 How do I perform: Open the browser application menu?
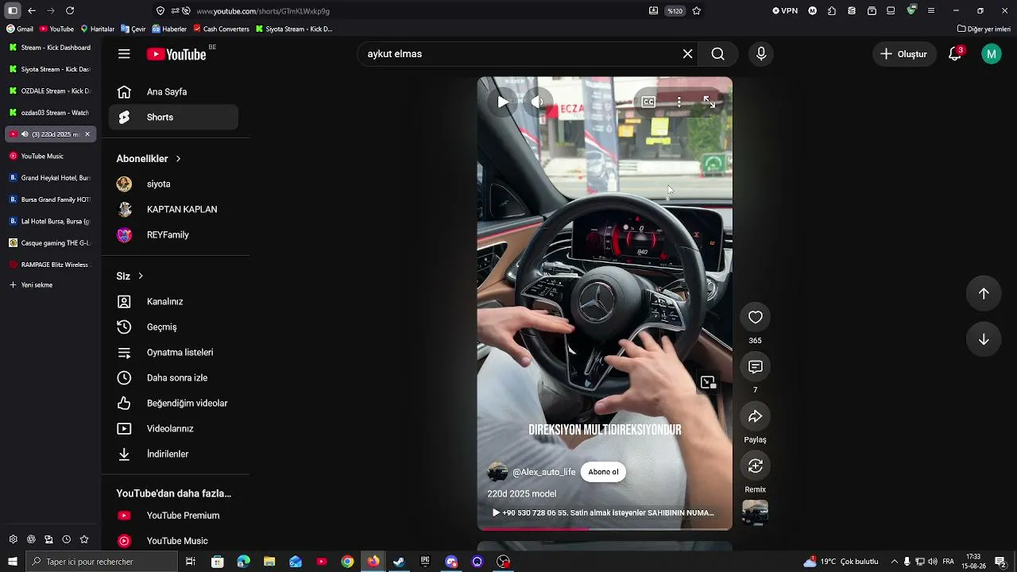pyautogui.click(x=931, y=11)
